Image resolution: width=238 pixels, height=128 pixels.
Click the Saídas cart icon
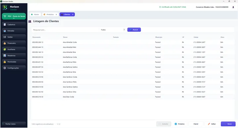tap(5, 37)
